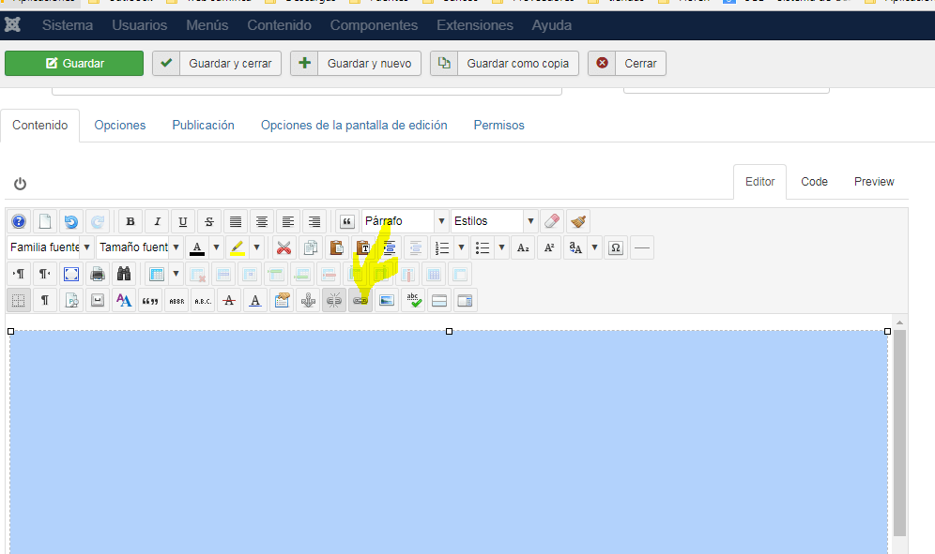Remove formatting with the eraser icon
935x554 pixels.
click(552, 221)
